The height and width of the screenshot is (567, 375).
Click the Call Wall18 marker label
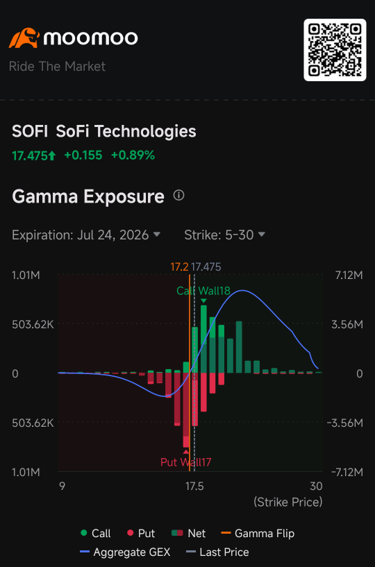pos(203,291)
